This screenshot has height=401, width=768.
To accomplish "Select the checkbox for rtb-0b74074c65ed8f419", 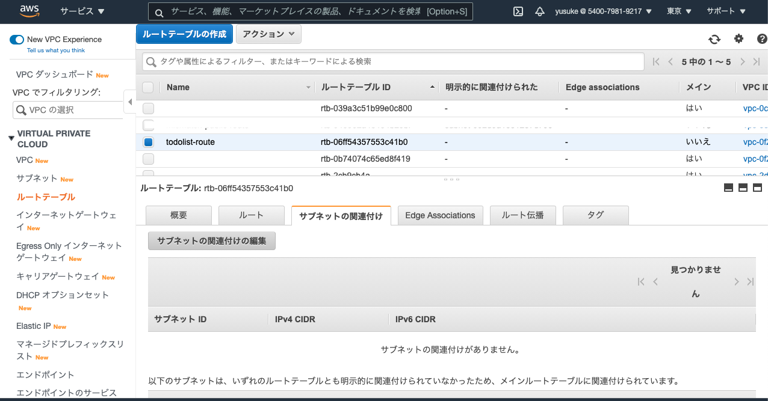I will 147,159.
